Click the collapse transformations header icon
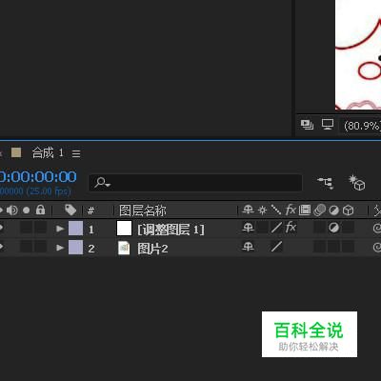The image size is (381, 381). [262, 211]
